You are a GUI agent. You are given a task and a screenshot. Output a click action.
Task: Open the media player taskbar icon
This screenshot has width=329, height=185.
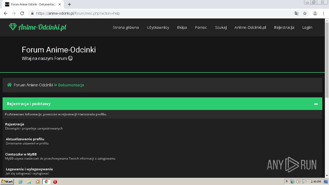[38, 182]
